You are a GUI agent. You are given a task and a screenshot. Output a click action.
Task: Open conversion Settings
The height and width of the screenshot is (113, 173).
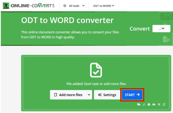(x=107, y=95)
